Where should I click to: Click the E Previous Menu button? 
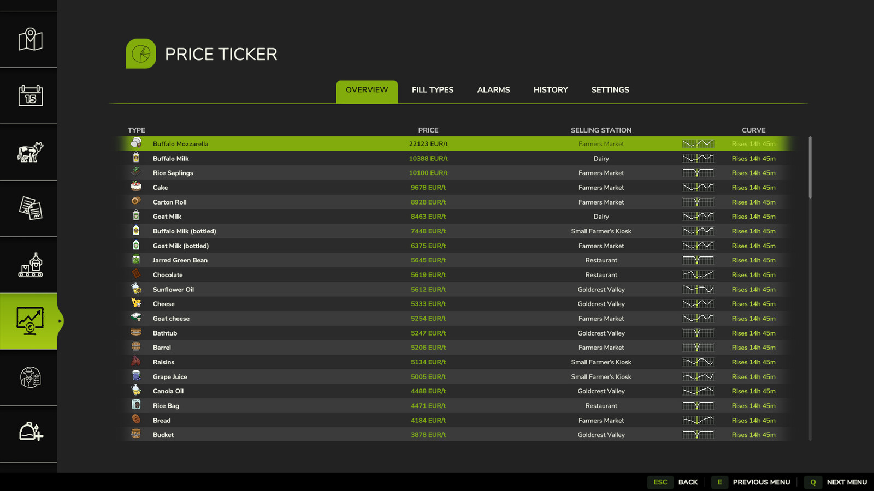coord(751,482)
